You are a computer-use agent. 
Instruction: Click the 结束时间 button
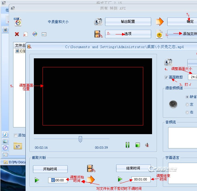pos(133,168)
